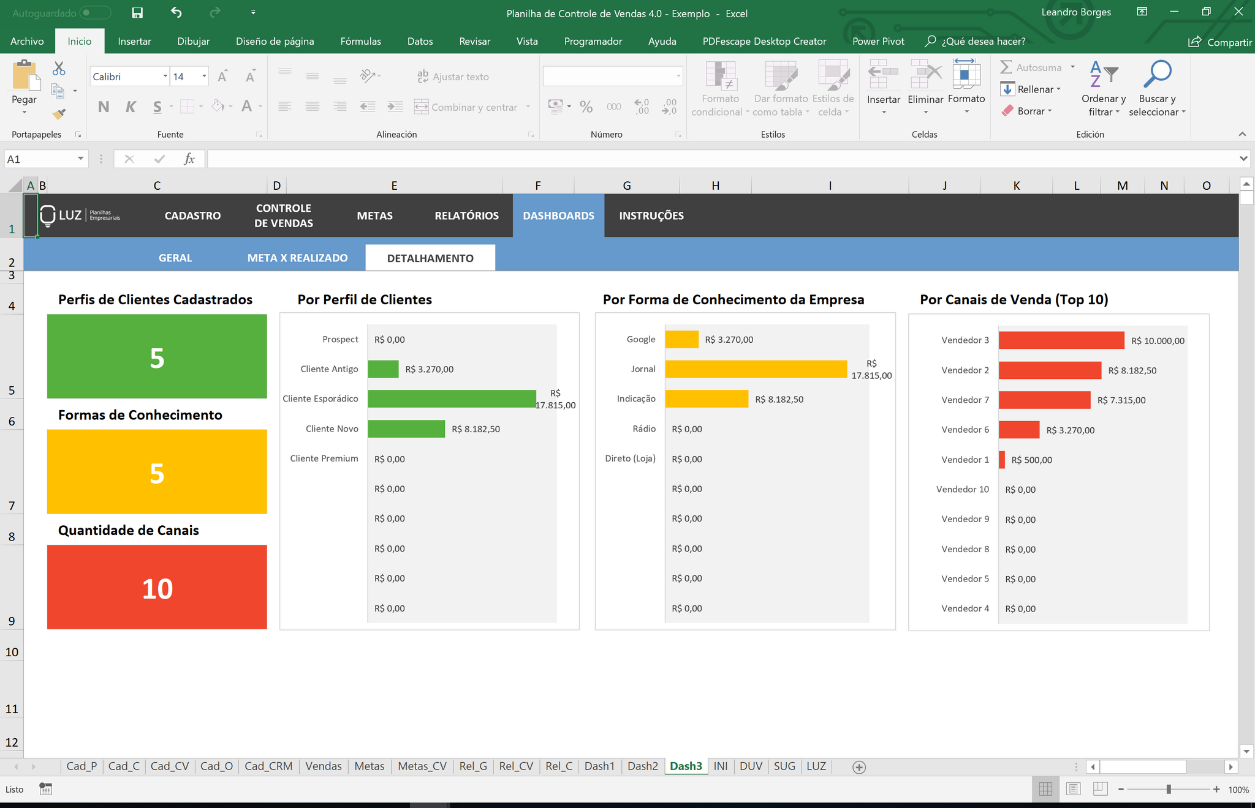Viewport: 1255px width, 808px height.
Task: Select the META X REALIZADO sub-tab
Action: pos(297,258)
